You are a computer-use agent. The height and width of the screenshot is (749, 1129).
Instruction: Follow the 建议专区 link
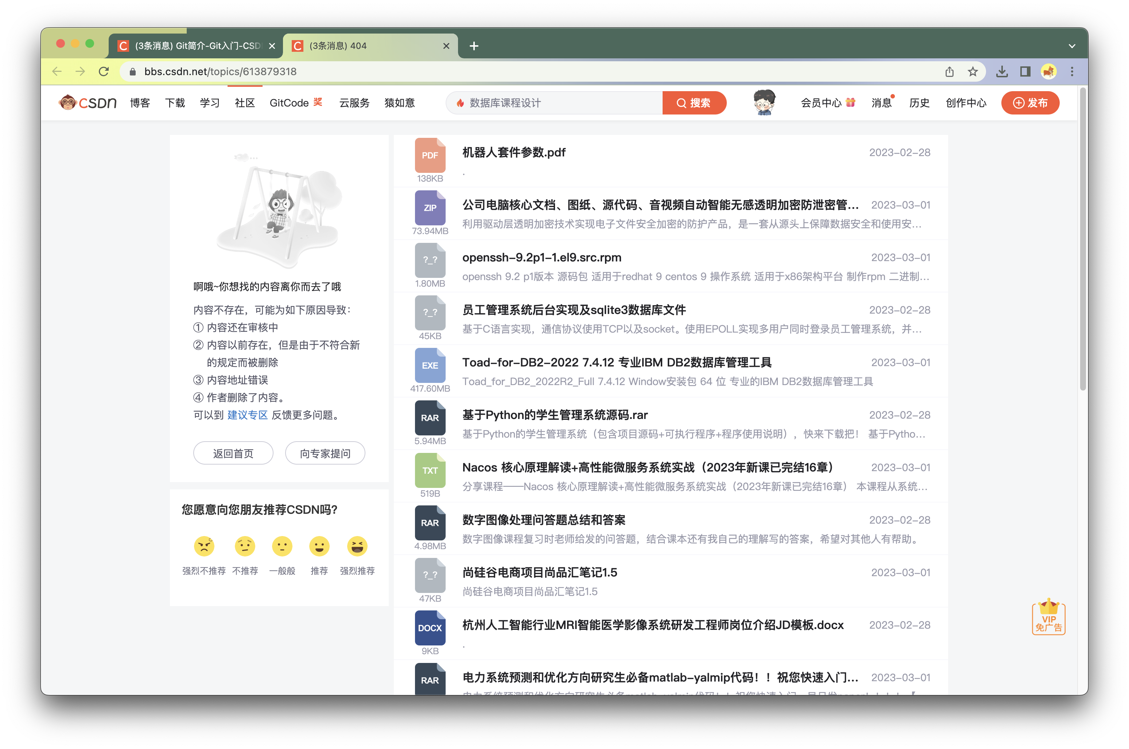click(247, 415)
